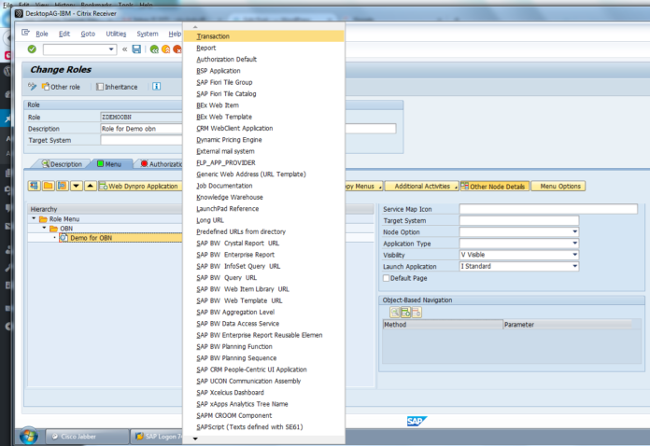Select the Role Menu tree item label
The height and width of the screenshot is (446, 650).
point(64,218)
